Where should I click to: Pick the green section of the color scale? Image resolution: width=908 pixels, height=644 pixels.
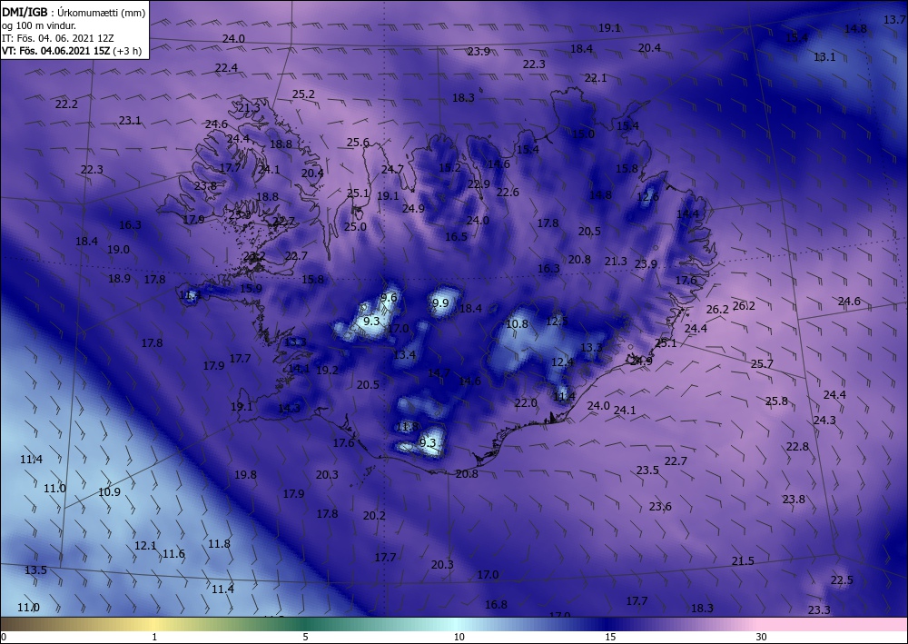point(305,624)
